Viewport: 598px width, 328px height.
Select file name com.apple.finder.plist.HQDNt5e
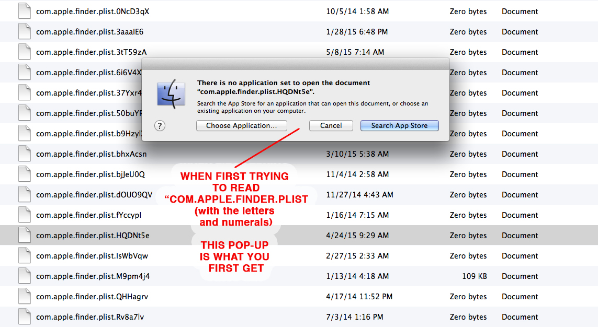[x=93, y=236]
